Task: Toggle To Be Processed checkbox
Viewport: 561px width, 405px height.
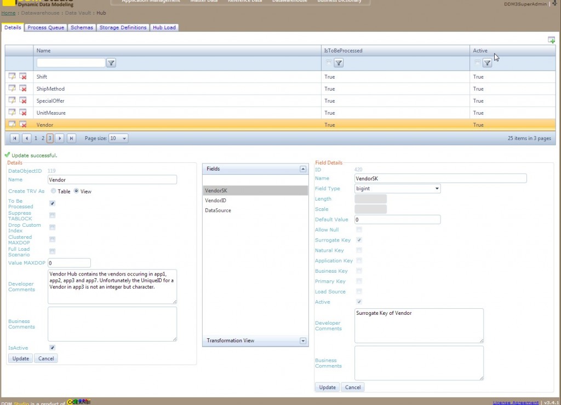Action: click(x=52, y=203)
